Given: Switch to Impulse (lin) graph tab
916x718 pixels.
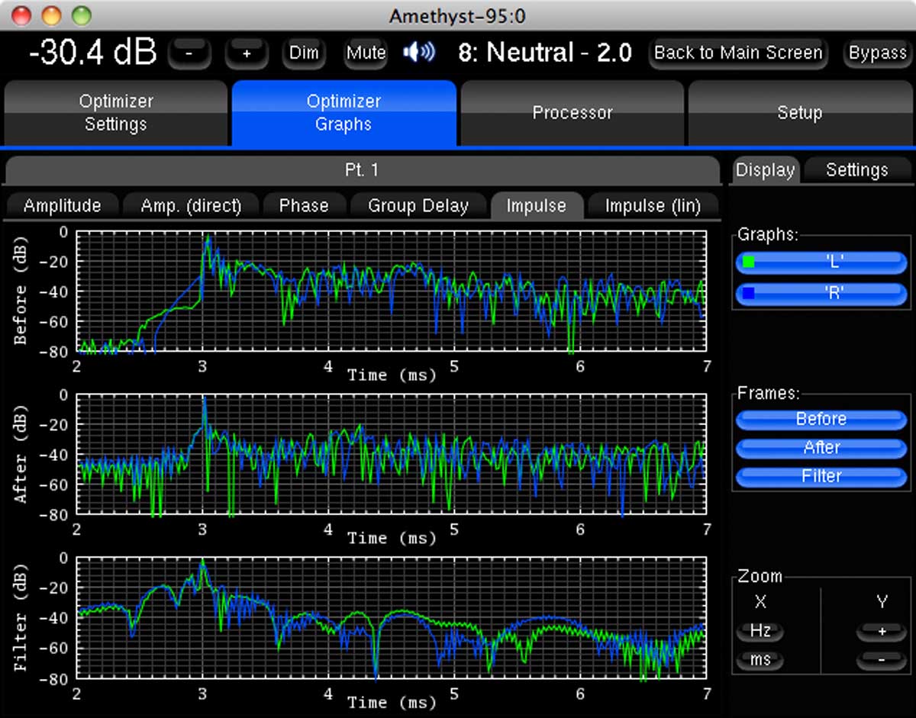Looking at the screenshot, I should coord(653,206).
